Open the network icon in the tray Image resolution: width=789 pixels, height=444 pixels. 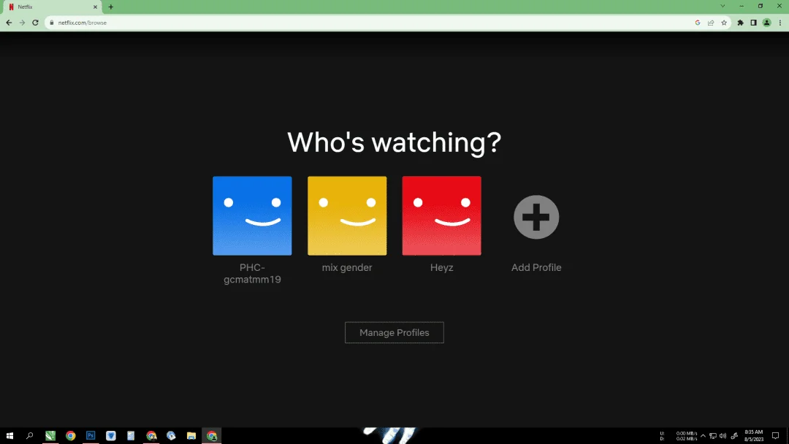click(713, 436)
